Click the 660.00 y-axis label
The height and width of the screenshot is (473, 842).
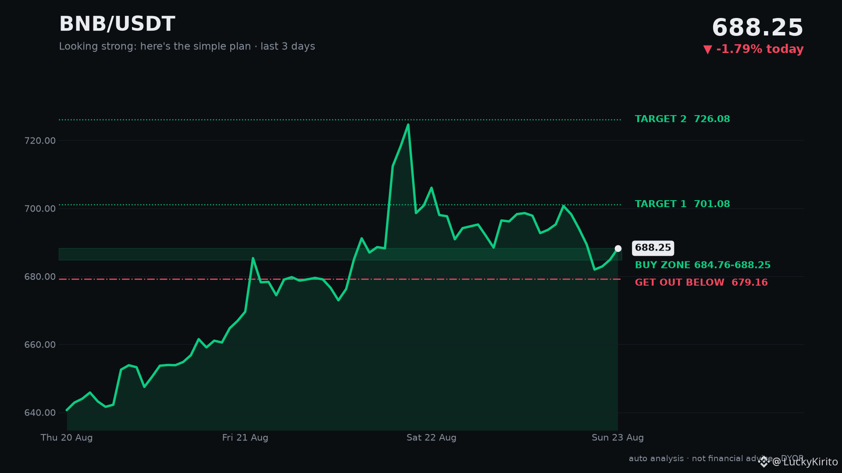tap(40, 345)
